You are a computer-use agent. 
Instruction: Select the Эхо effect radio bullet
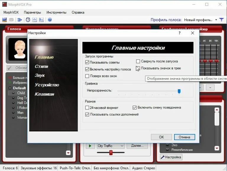[x=167, y=145]
